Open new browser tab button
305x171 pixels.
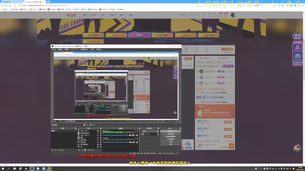tap(48, 2)
